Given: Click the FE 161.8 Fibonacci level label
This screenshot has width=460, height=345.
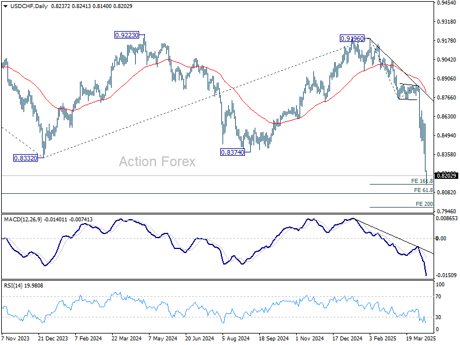Looking at the screenshot, I should (x=422, y=181).
